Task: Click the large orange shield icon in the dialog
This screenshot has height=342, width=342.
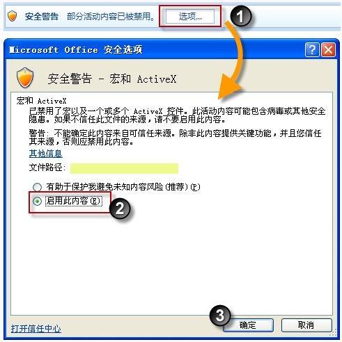Action: (25, 78)
